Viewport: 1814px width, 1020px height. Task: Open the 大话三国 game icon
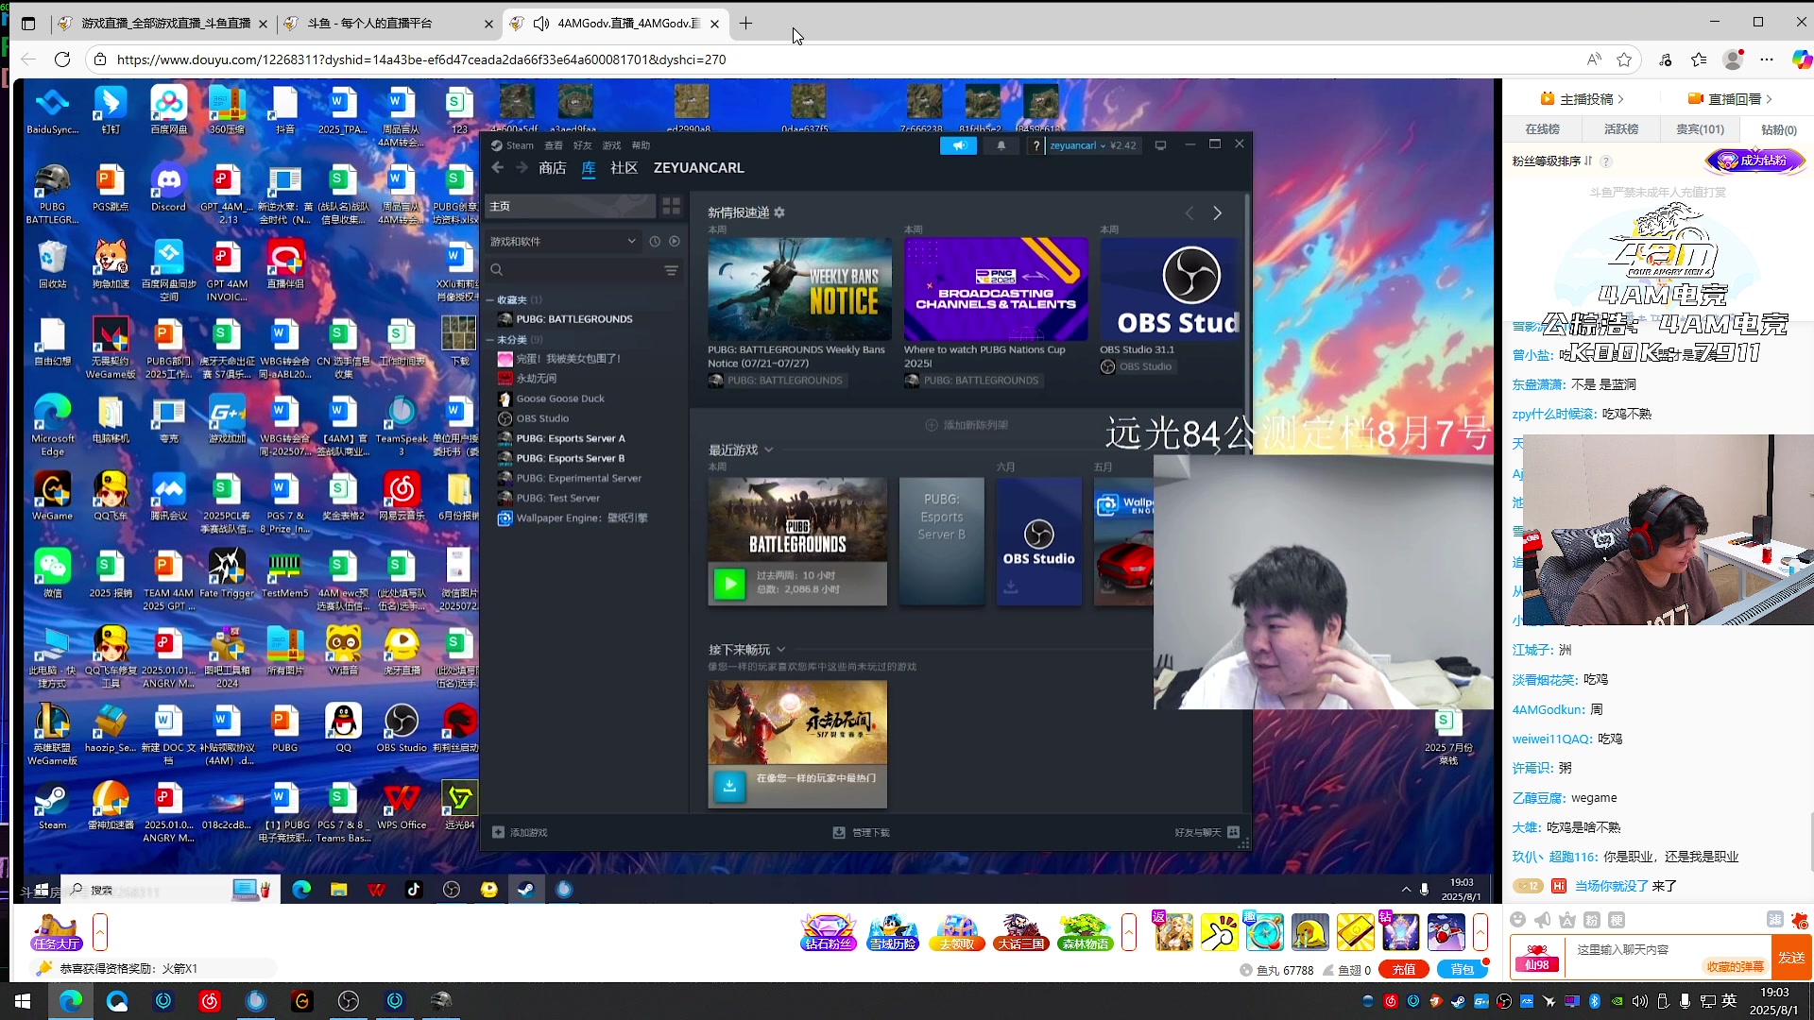coord(1021,932)
